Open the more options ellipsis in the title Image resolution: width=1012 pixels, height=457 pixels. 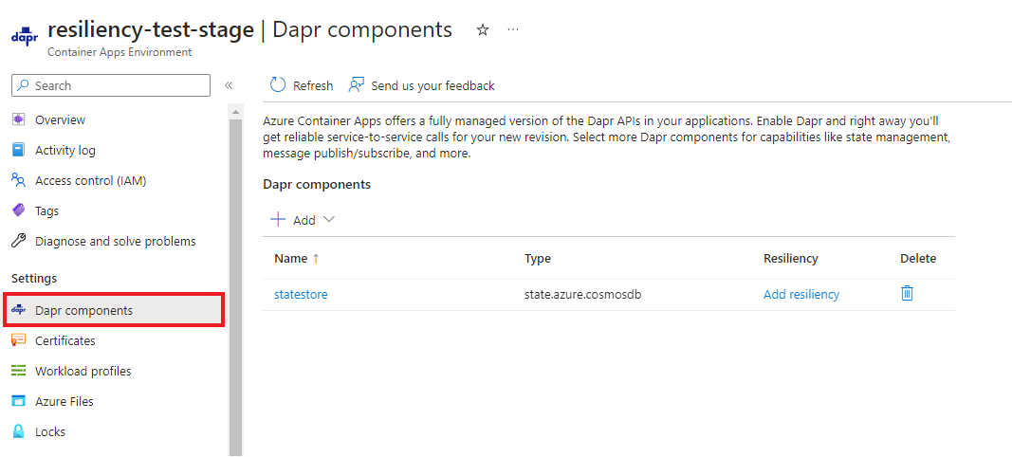pos(513,30)
